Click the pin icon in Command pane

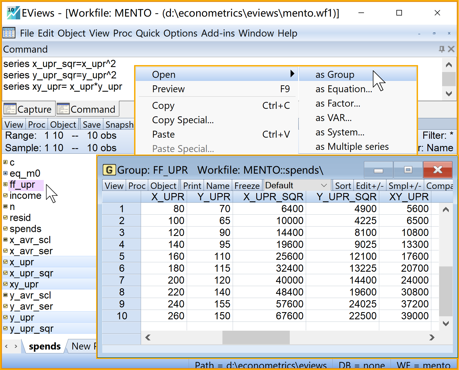click(442, 49)
